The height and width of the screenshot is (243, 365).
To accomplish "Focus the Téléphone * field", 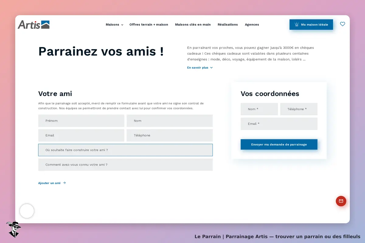I will (299, 109).
